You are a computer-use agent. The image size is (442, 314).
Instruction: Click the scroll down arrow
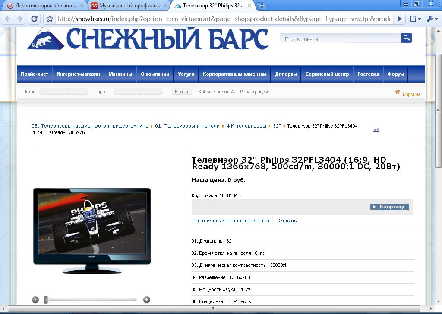[x=439, y=301]
